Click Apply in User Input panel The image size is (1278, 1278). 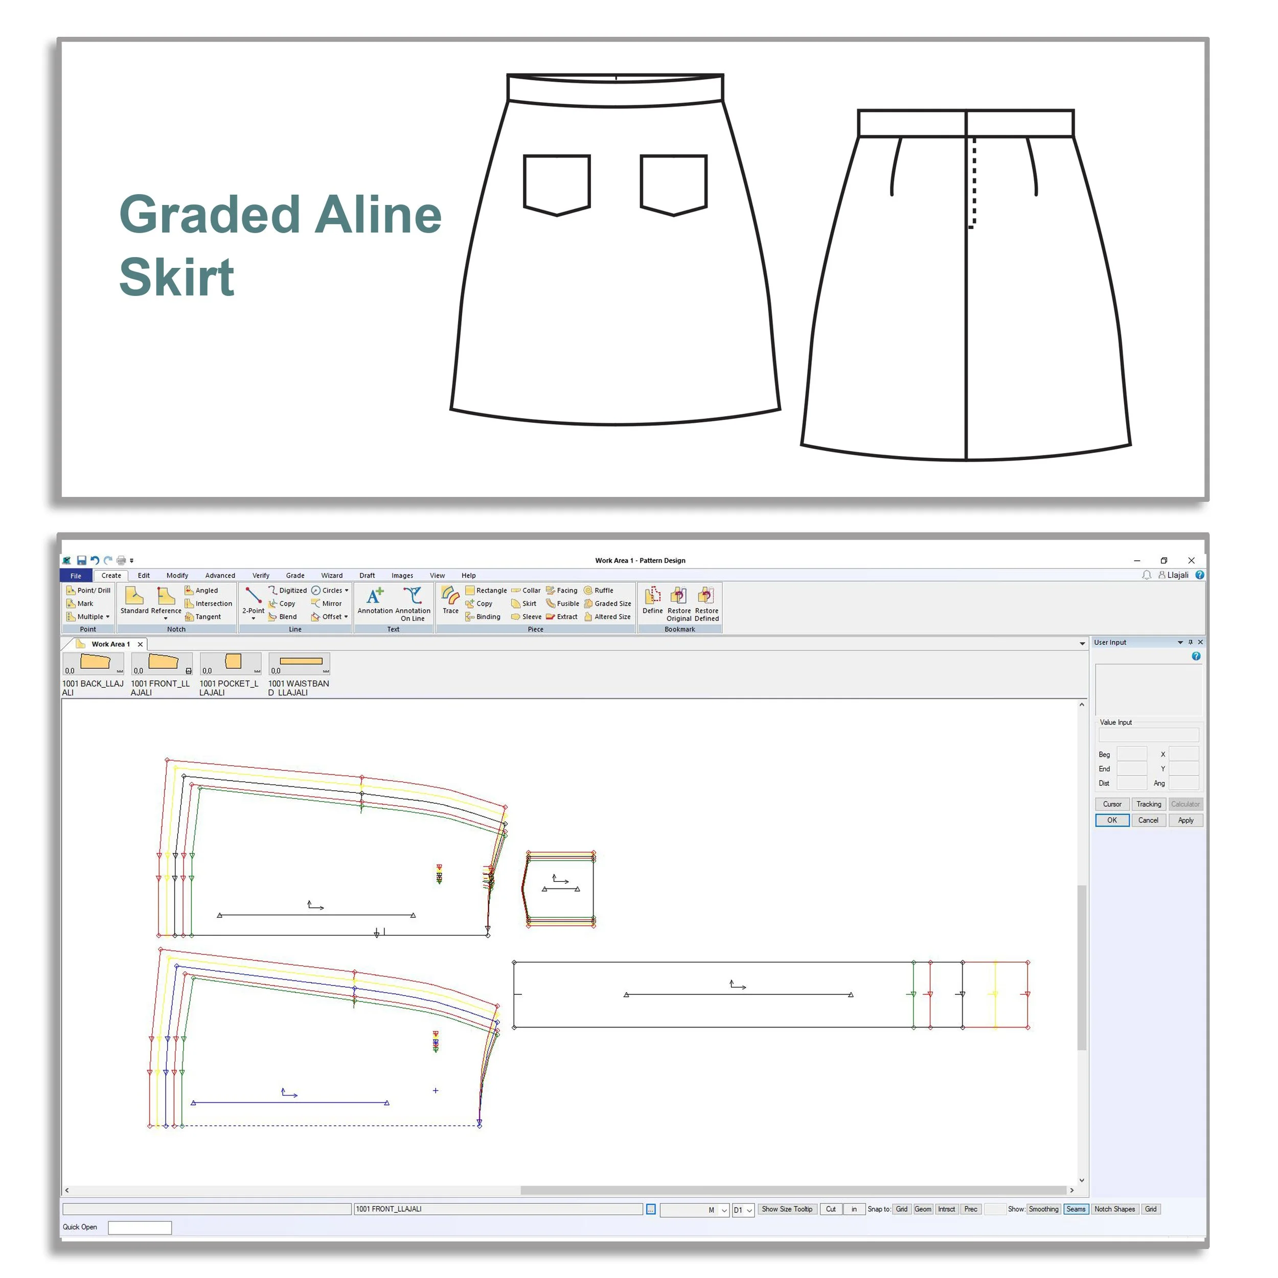(x=1185, y=820)
